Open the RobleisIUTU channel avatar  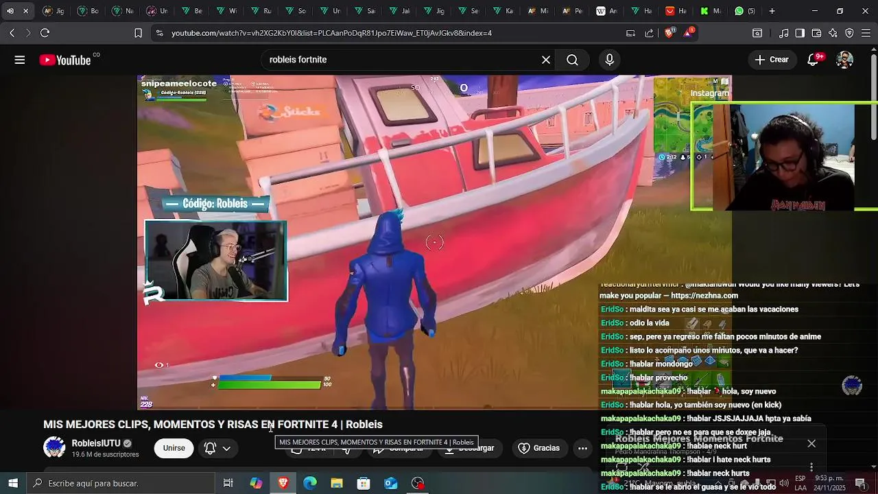click(x=54, y=448)
